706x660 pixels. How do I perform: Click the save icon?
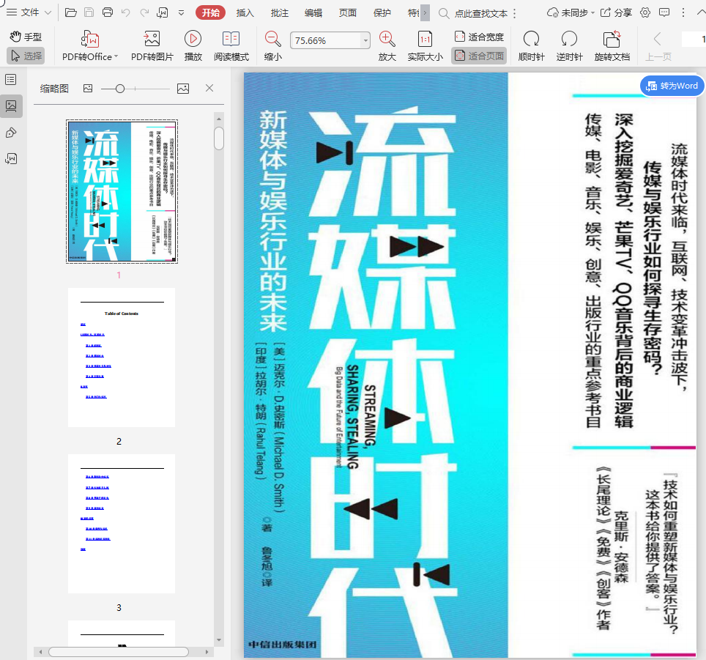pyautogui.click(x=89, y=12)
